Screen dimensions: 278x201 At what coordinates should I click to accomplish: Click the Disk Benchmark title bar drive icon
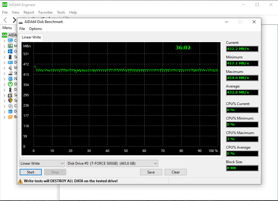[21, 22]
